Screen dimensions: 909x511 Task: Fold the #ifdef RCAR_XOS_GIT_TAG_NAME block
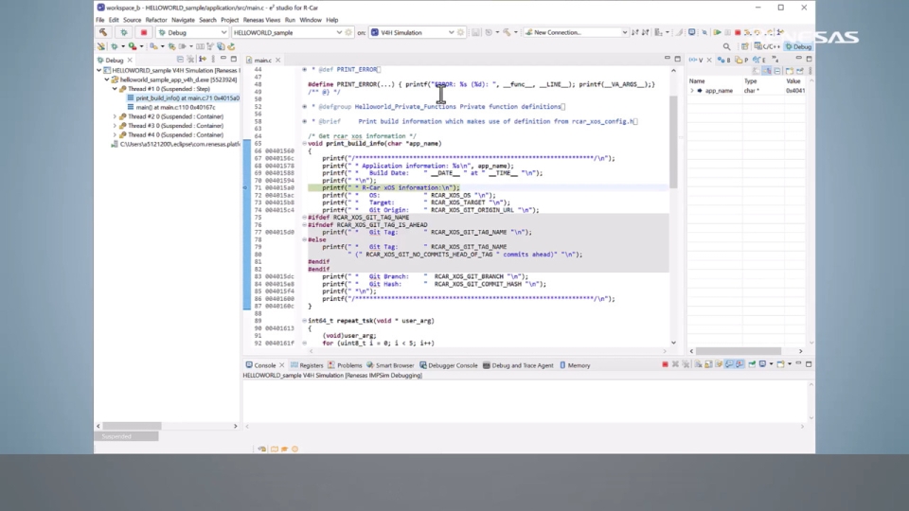(304, 218)
